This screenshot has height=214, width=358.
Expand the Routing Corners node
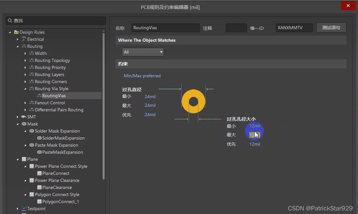click(25, 82)
